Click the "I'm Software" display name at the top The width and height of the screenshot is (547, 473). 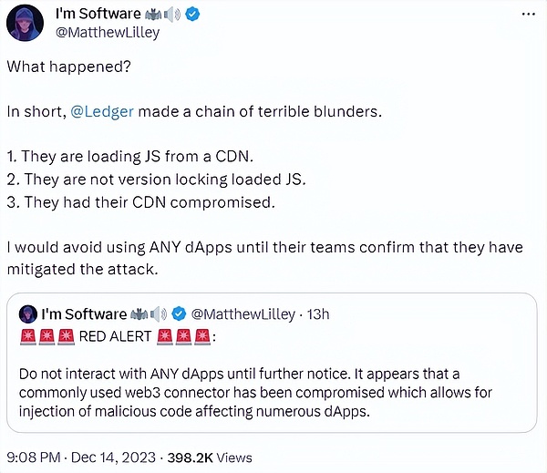98,14
